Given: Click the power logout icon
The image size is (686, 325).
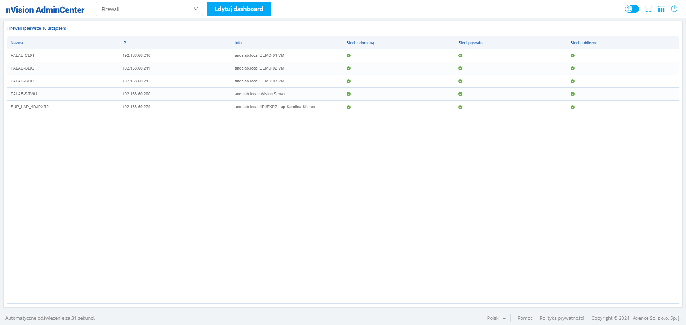Looking at the screenshot, I should click(674, 9).
